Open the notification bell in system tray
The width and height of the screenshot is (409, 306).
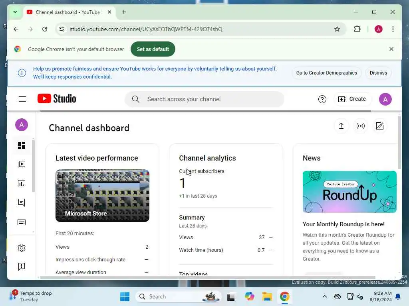tap(398, 296)
